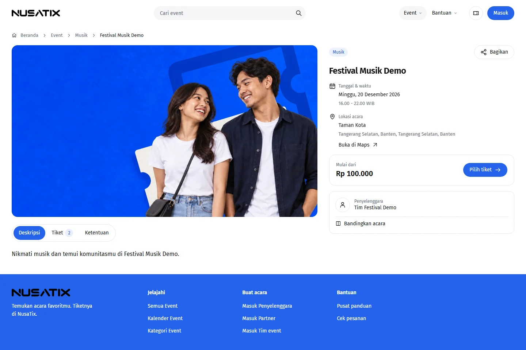Click the Taman Kota venue name

pos(352,125)
